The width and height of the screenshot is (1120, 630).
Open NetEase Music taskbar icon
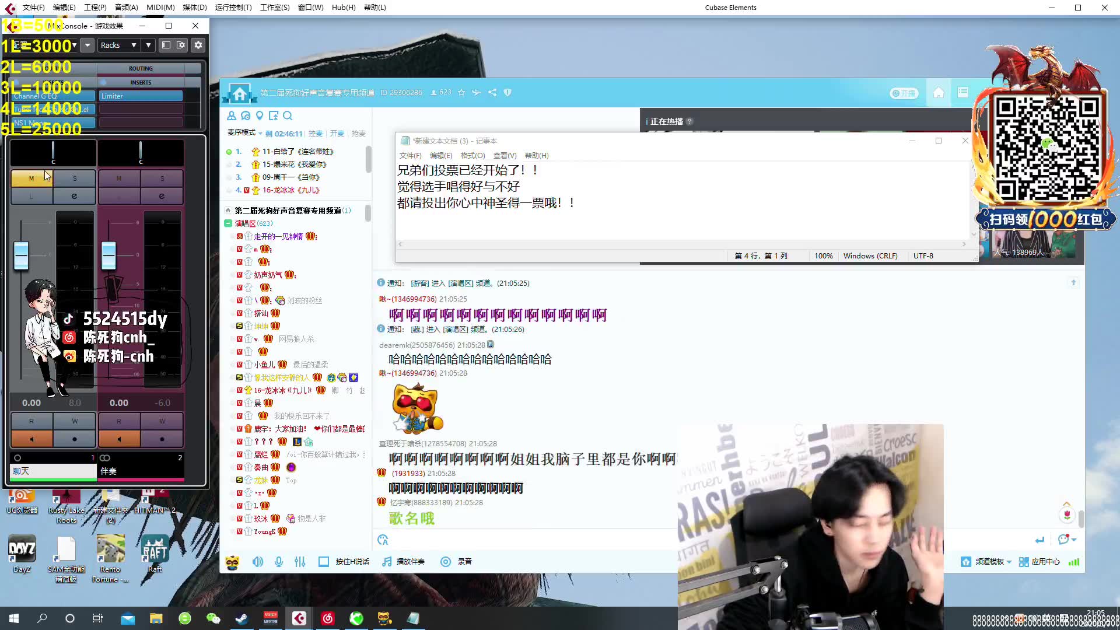328,618
